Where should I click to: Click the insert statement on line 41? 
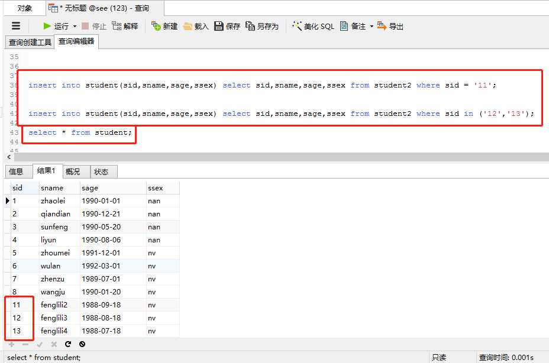tap(281, 114)
